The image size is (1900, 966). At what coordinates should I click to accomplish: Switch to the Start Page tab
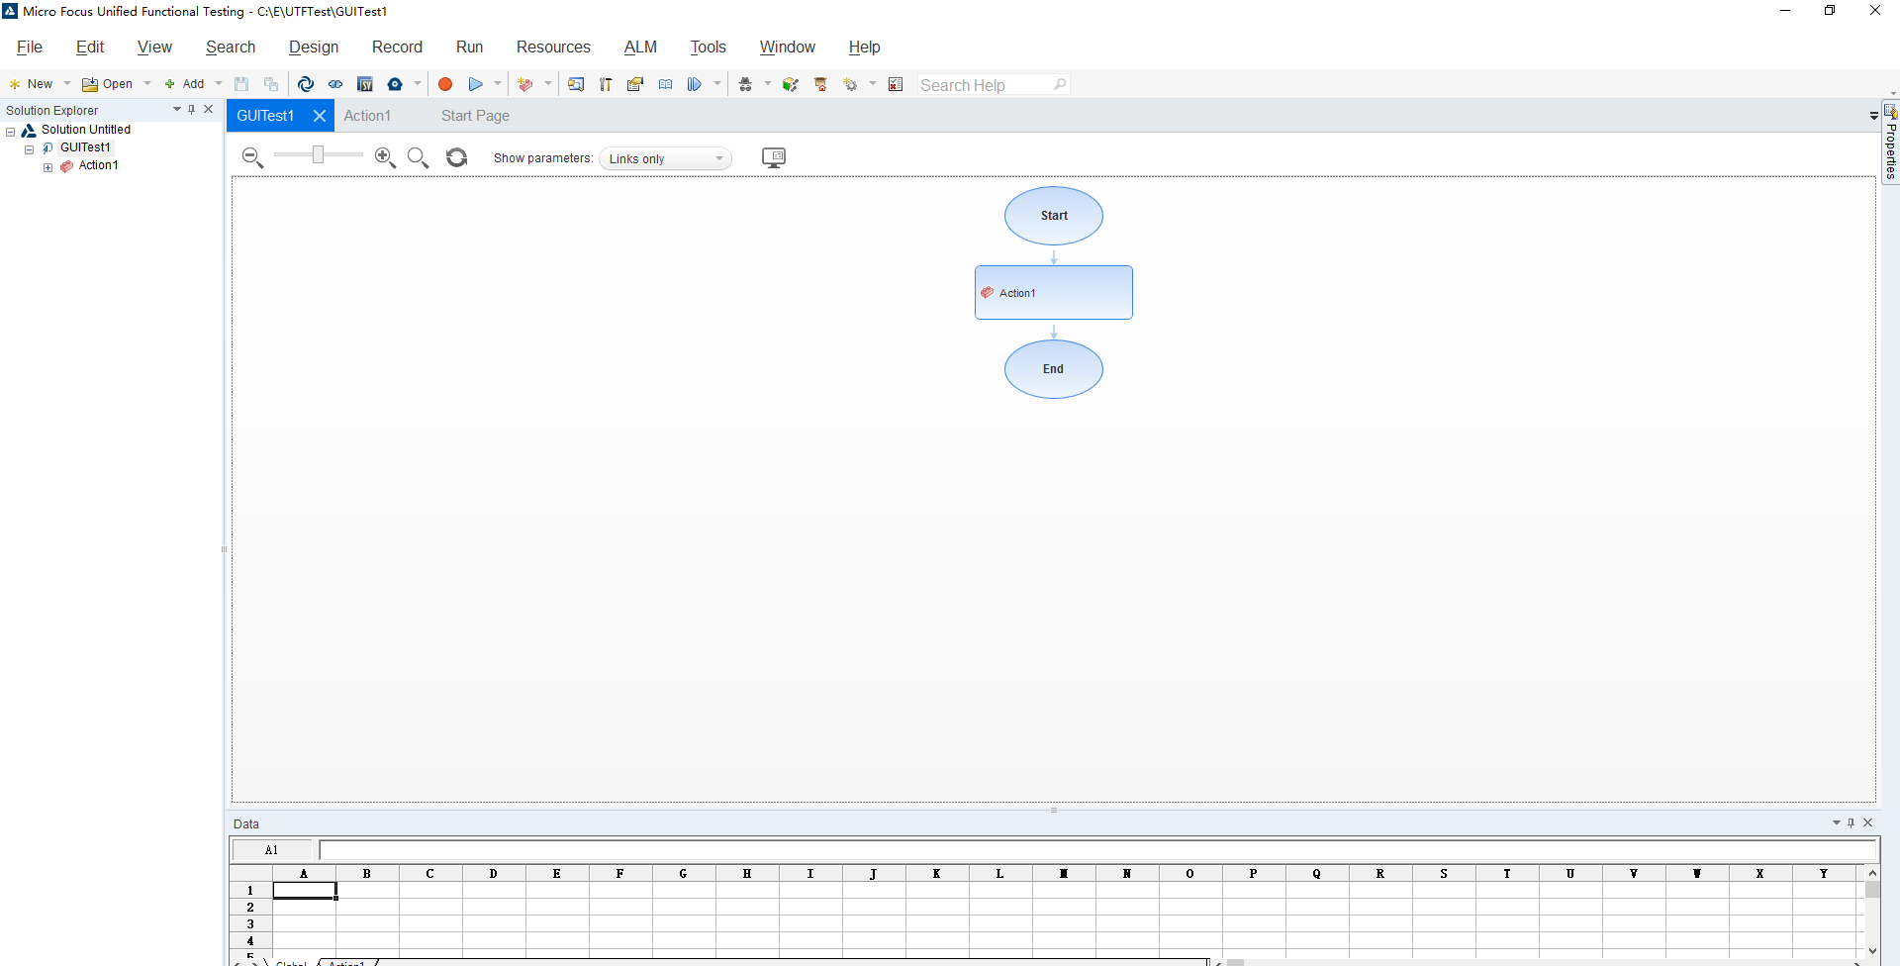[x=475, y=116]
